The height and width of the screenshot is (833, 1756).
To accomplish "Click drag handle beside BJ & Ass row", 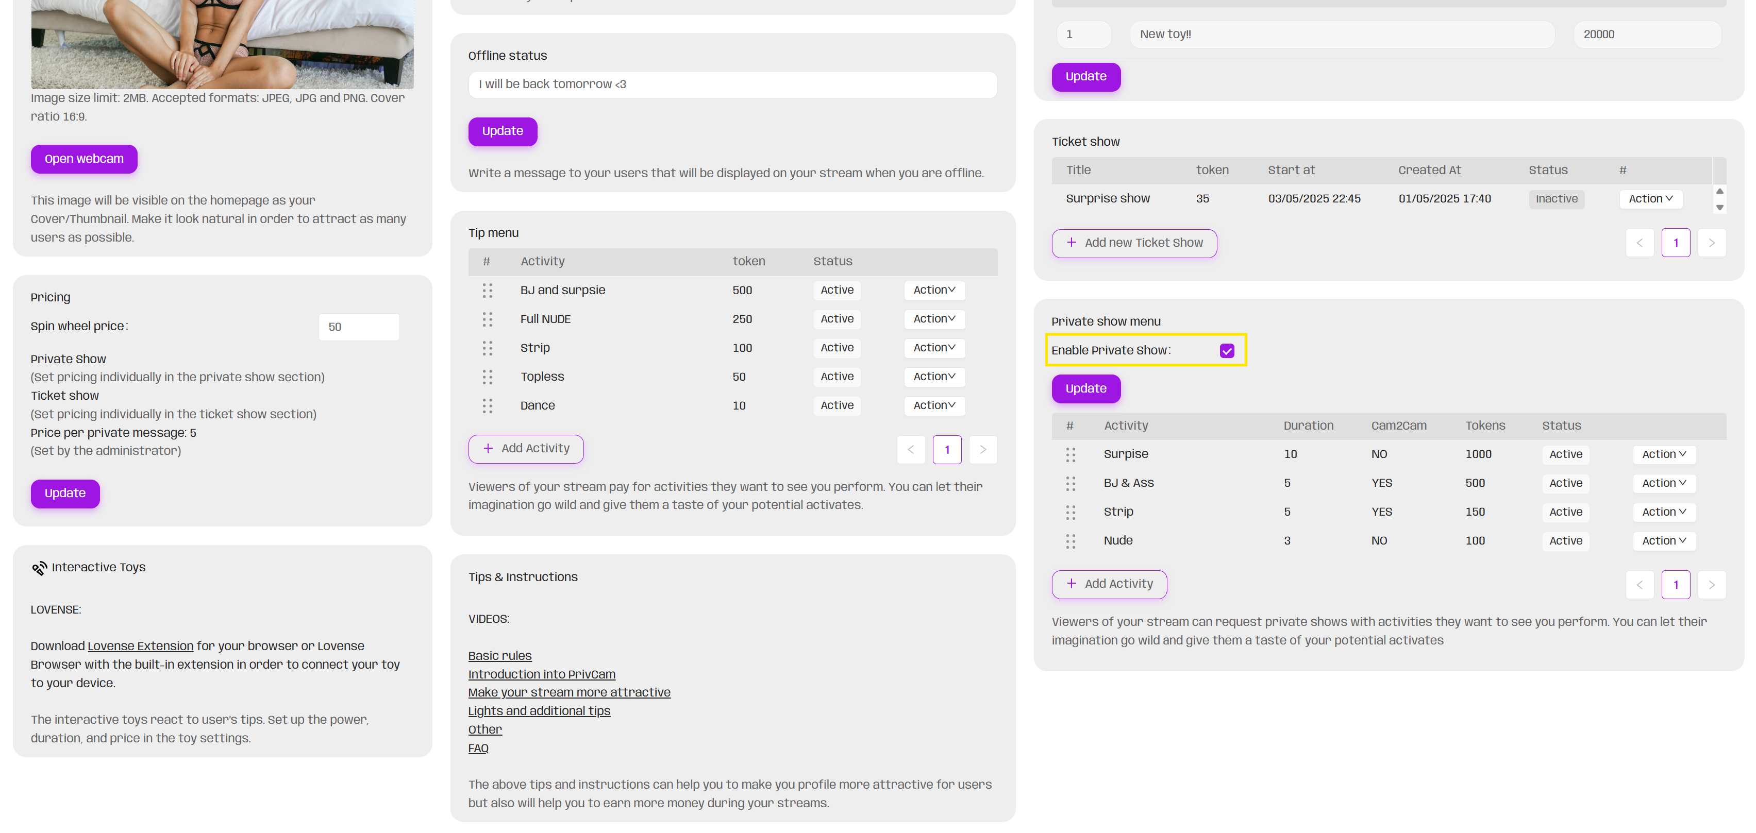I will coord(1070,484).
